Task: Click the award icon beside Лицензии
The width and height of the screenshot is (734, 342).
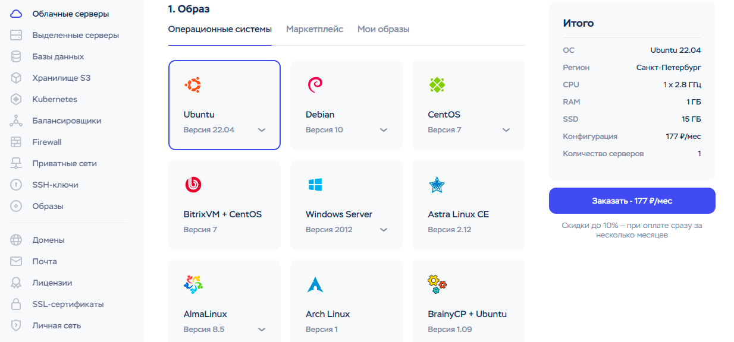Action: 16,283
